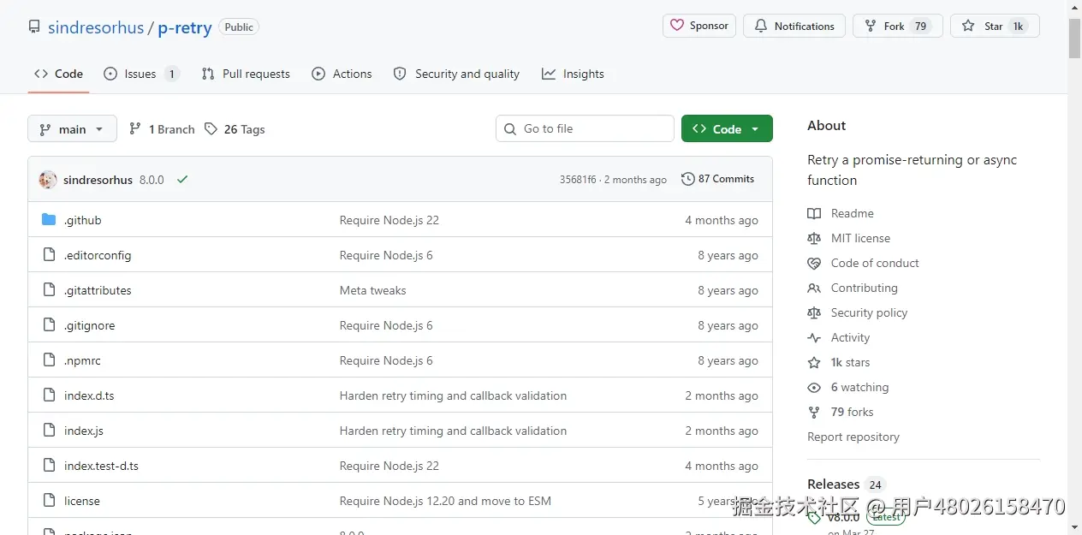This screenshot has height=535, width=1082.
Task: Open the 8.0.0 commit message link
Action: coord(152,180)
